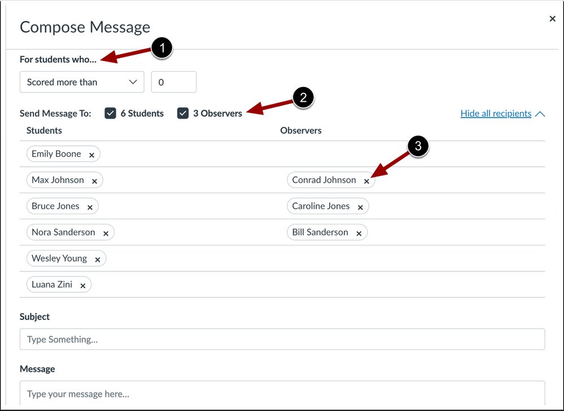
Task: Remove observer Bill Sanderson
Action: click(x=359, y=233)
